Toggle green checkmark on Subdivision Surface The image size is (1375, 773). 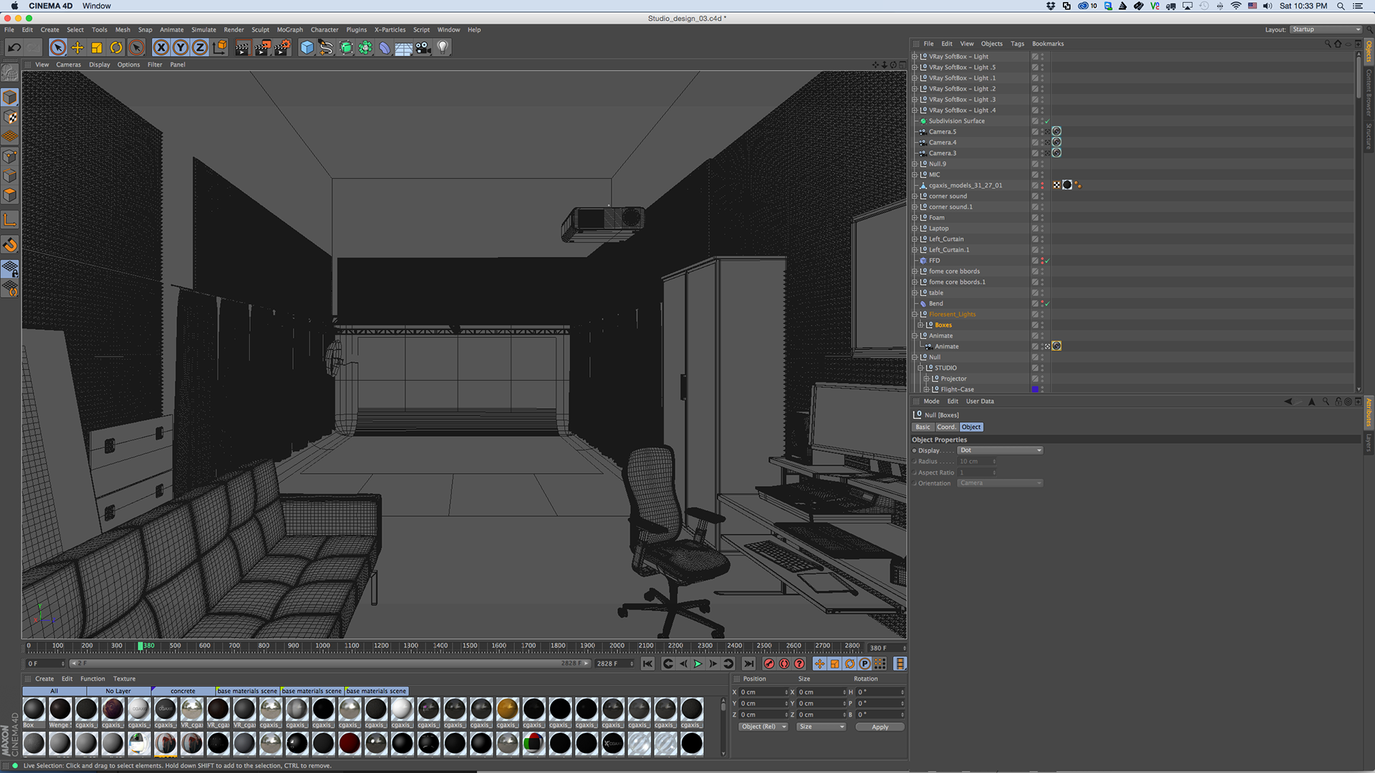pyautogui.click(x=1047, y=121)
